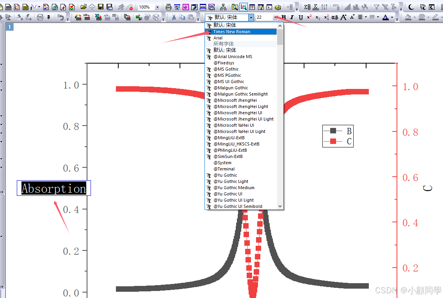Click the paste clipboard icon
443x298 pixels.
pyautogui.click(x=191, y=17)
